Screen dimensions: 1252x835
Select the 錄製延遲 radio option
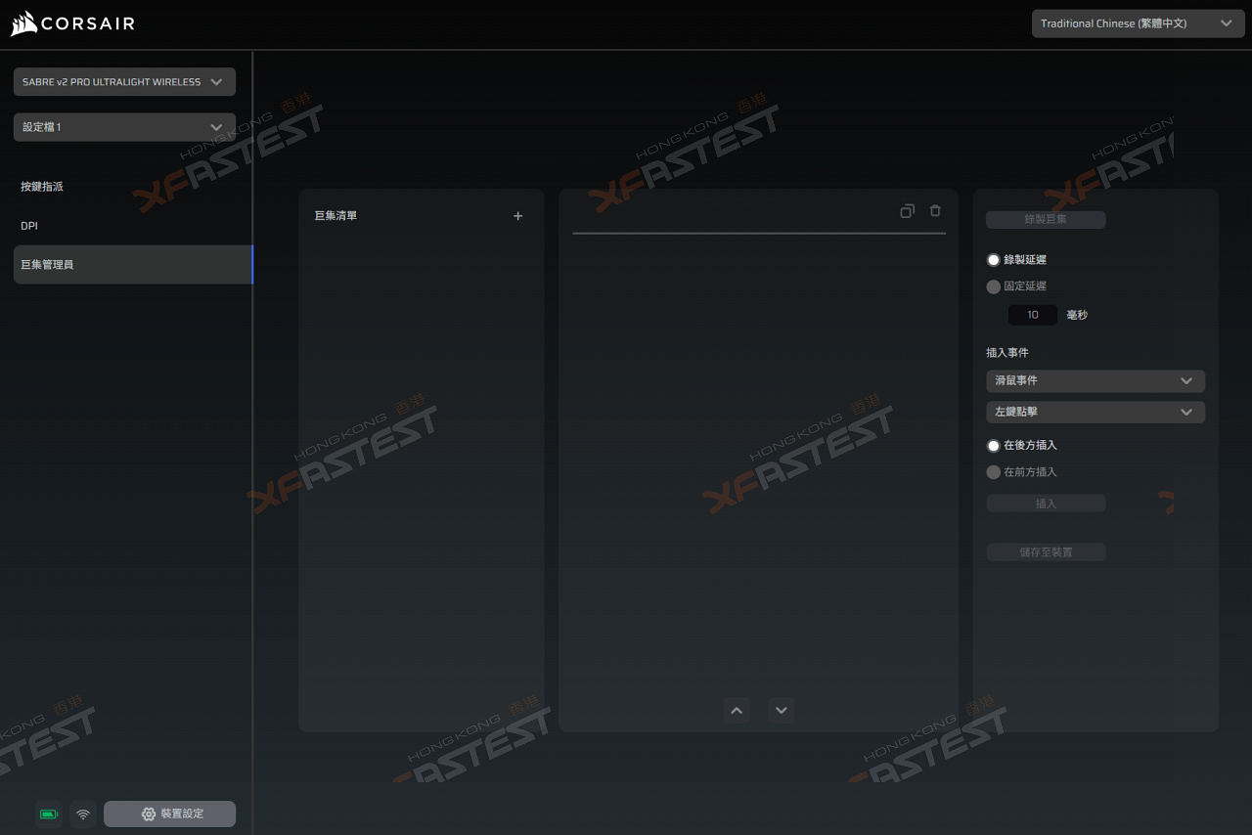click(994, 260)
